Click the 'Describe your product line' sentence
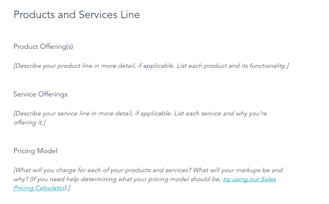329x204 pixels. 75,66
